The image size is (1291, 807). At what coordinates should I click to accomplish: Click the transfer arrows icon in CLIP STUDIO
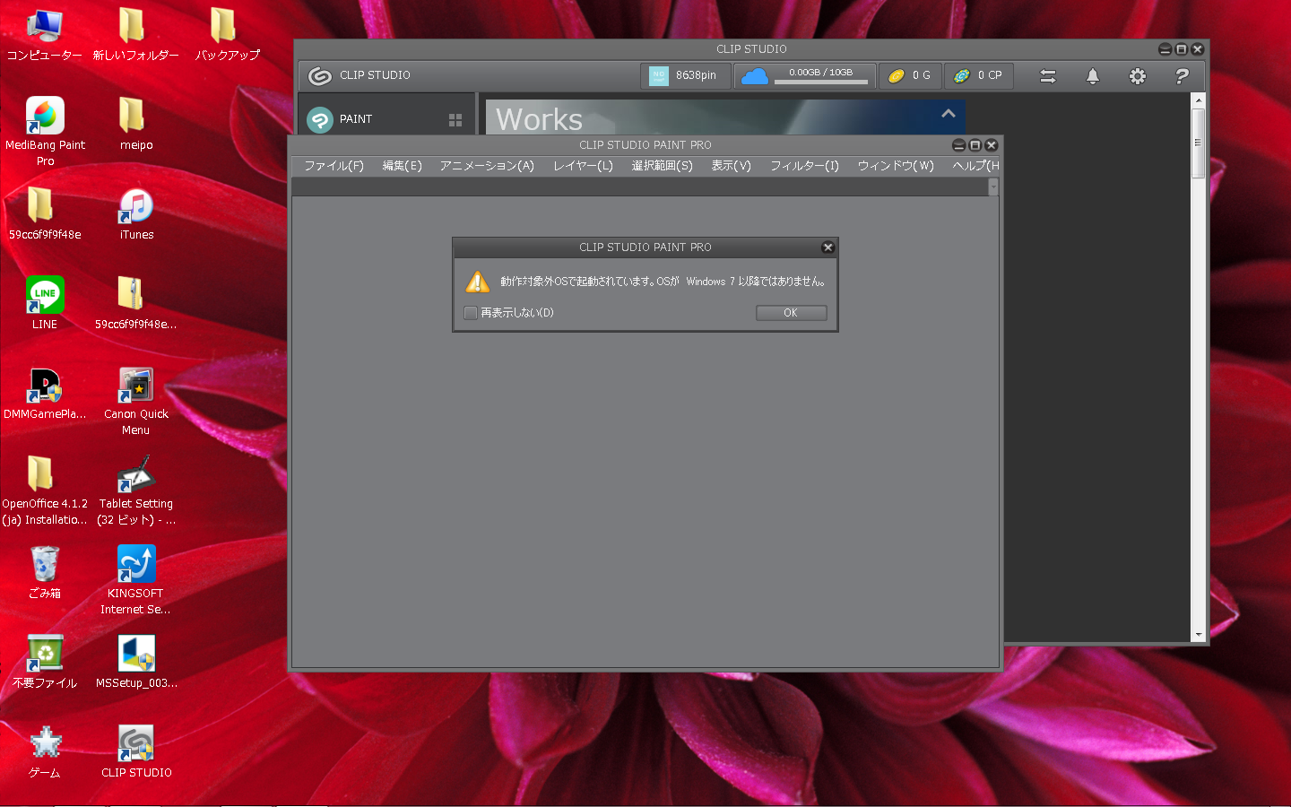point(1048,76)
